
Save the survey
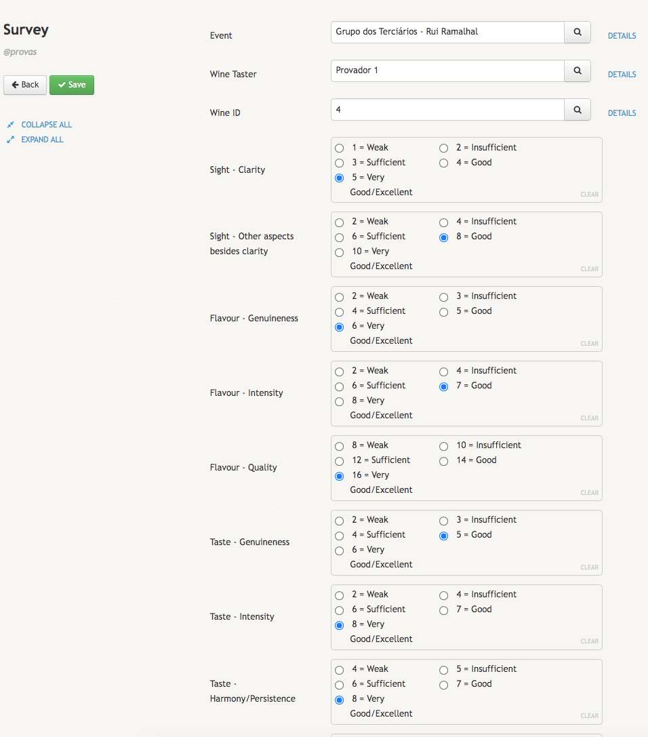tap(72, 85)
